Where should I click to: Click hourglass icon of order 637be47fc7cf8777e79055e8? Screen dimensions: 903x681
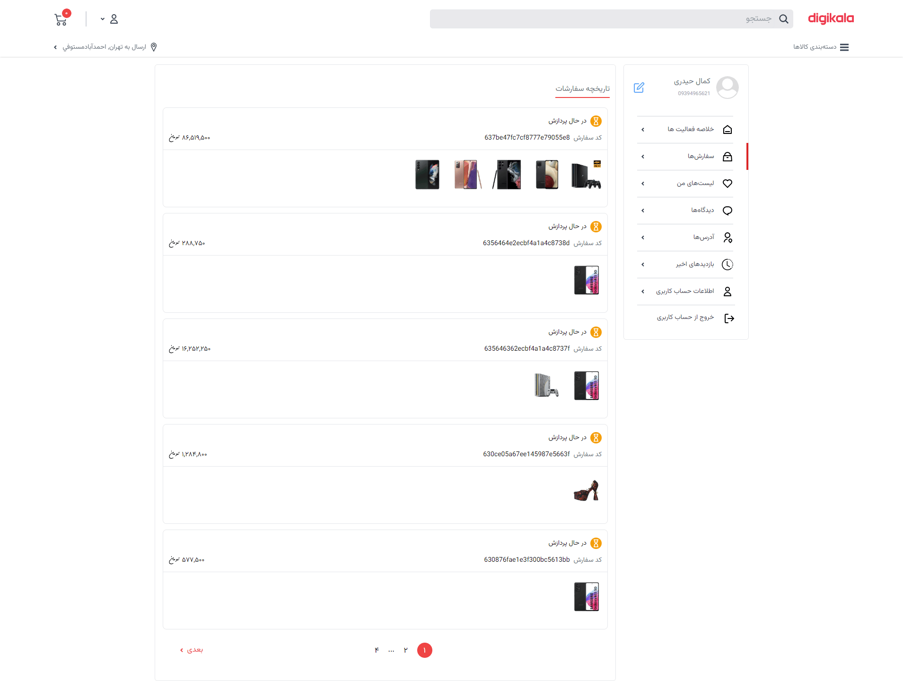(596, 121)
